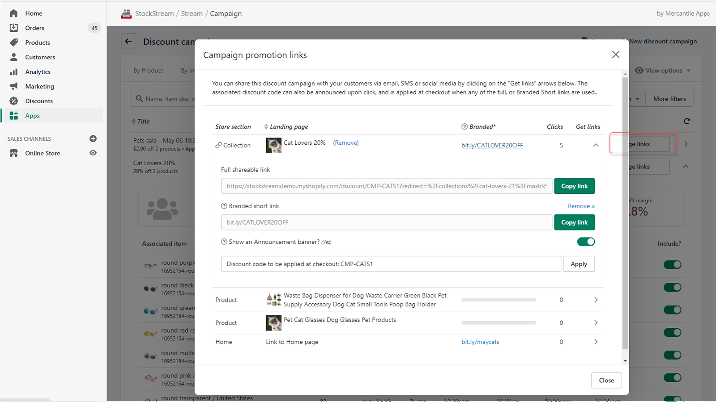
Task: Click the Products tag icon
Action: (14, 42)
